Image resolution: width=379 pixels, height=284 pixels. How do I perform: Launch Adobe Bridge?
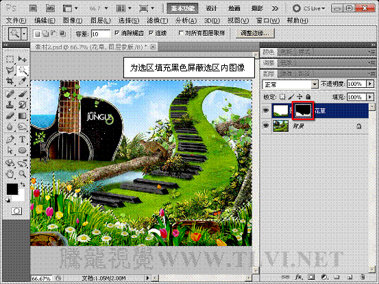33,8
